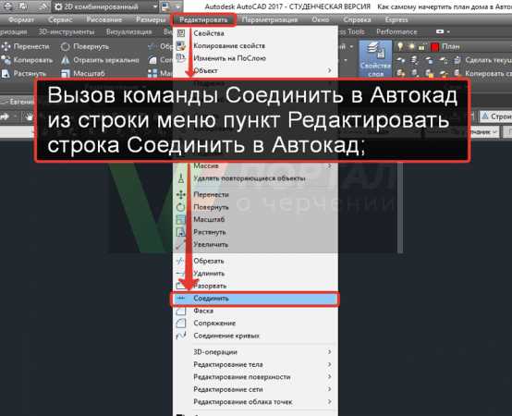Image resolution: width=512 pixels, height=416 pixels.
Task: Choose Перенести in the edit menu
Action: 255,195
